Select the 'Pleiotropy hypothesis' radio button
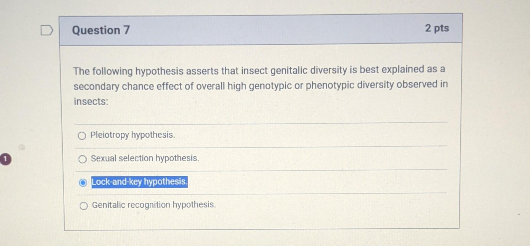The width and height of the screenshot is (530, 246). click(x=82, y=136)
